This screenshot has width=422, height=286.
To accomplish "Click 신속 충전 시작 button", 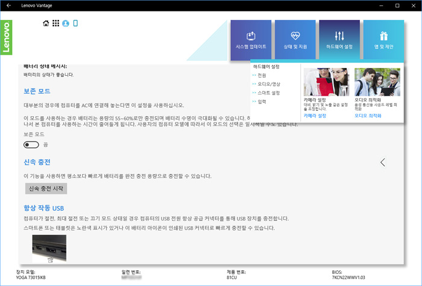I will pos(46,188).
